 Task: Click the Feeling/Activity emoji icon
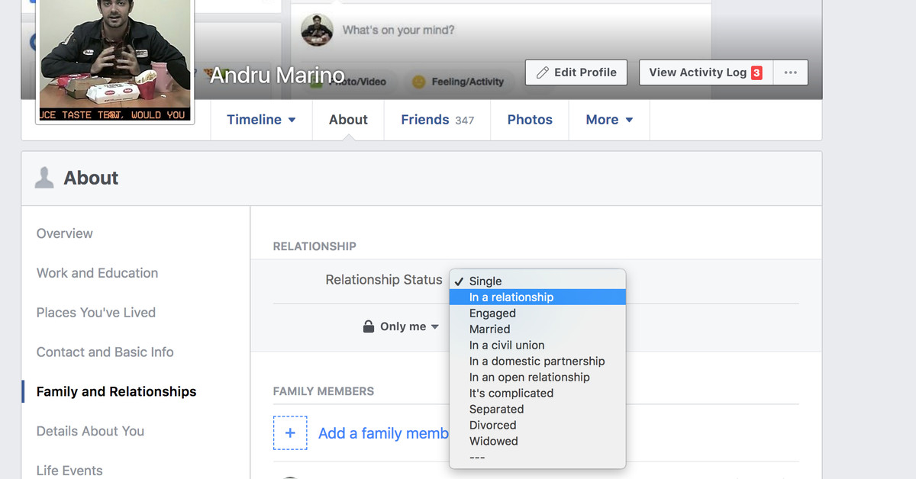(418, 82)
